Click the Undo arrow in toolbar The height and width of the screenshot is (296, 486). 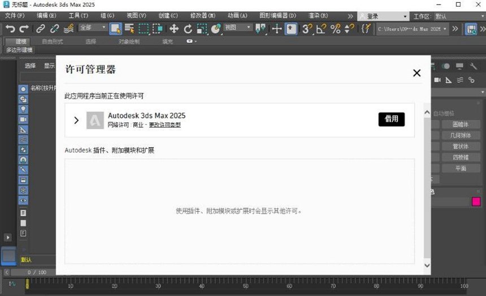[10, 29]
